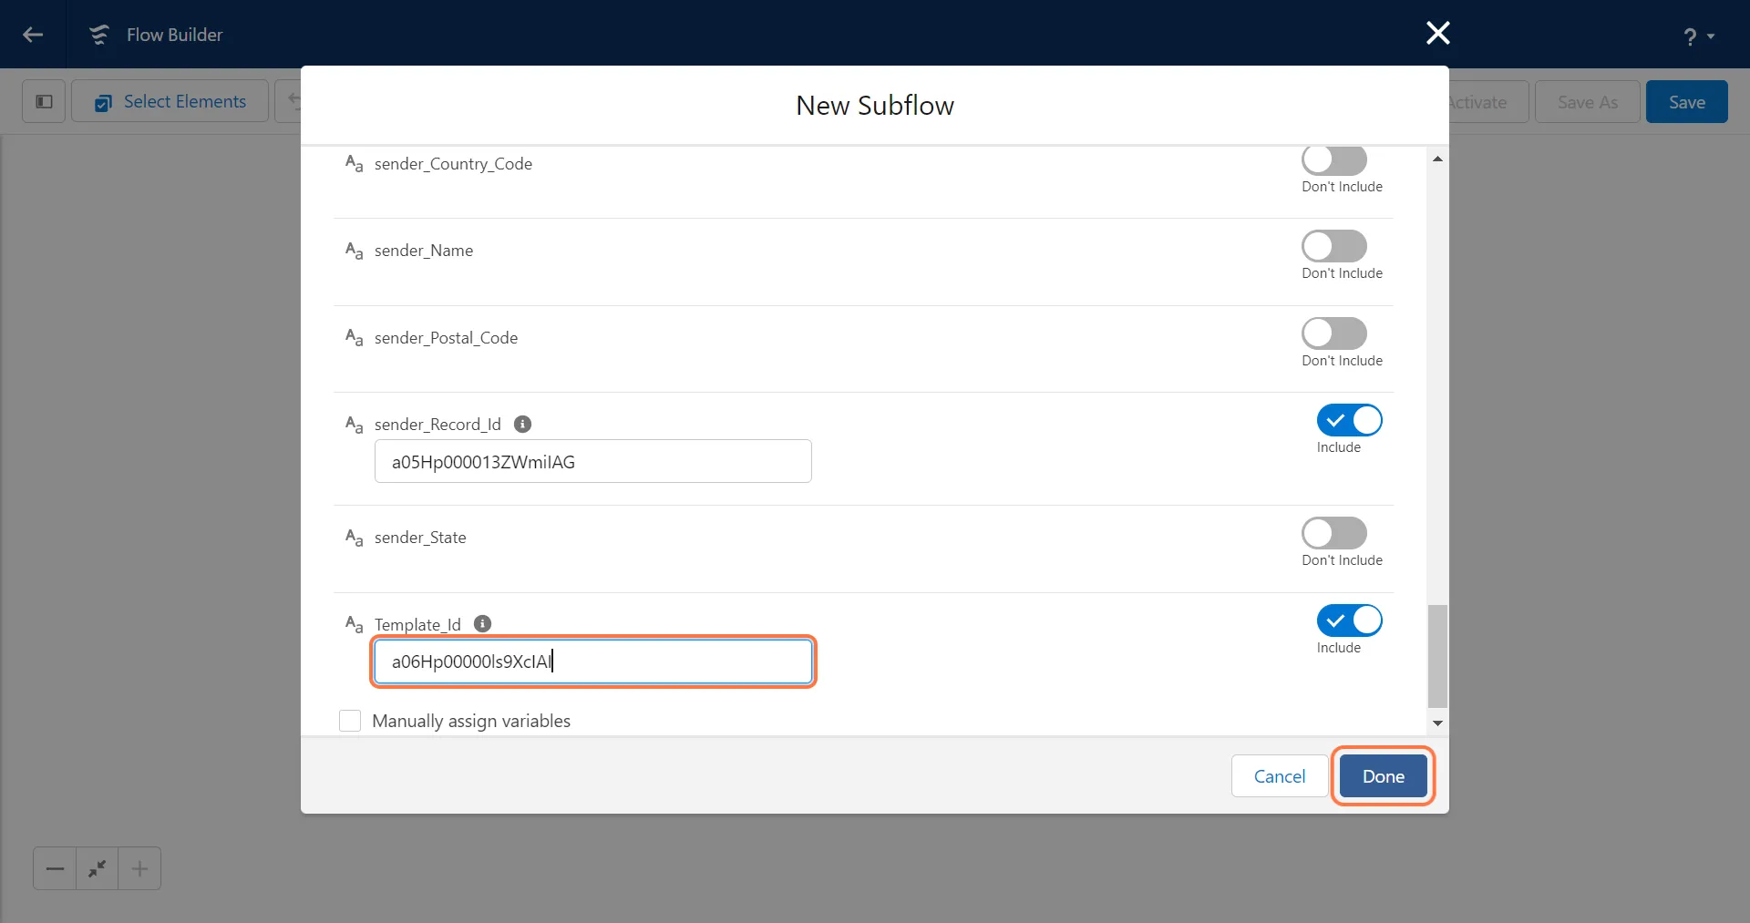Click the info icon beside Template_Id
The image size is (1750, 923).
click(x=482, y=624)
